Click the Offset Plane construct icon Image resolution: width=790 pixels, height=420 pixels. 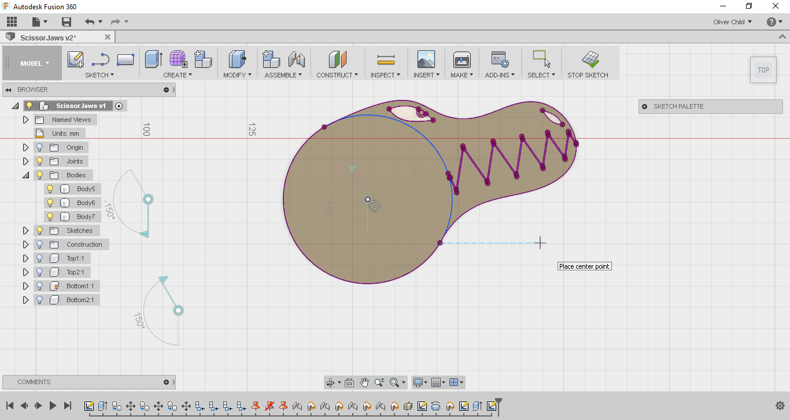(337, 60)
